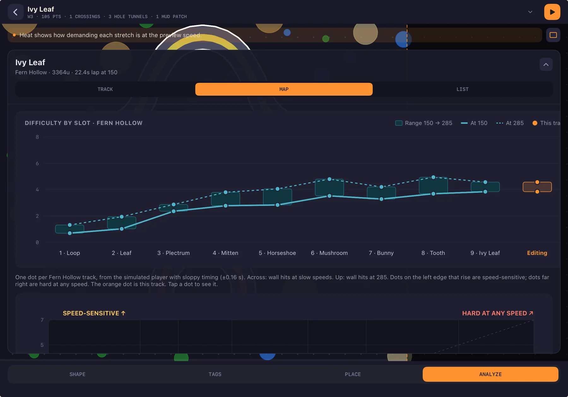Screen dimensions: 568x397
Task: Select the 2 · Leaf slot label
Action: point(121,253)
